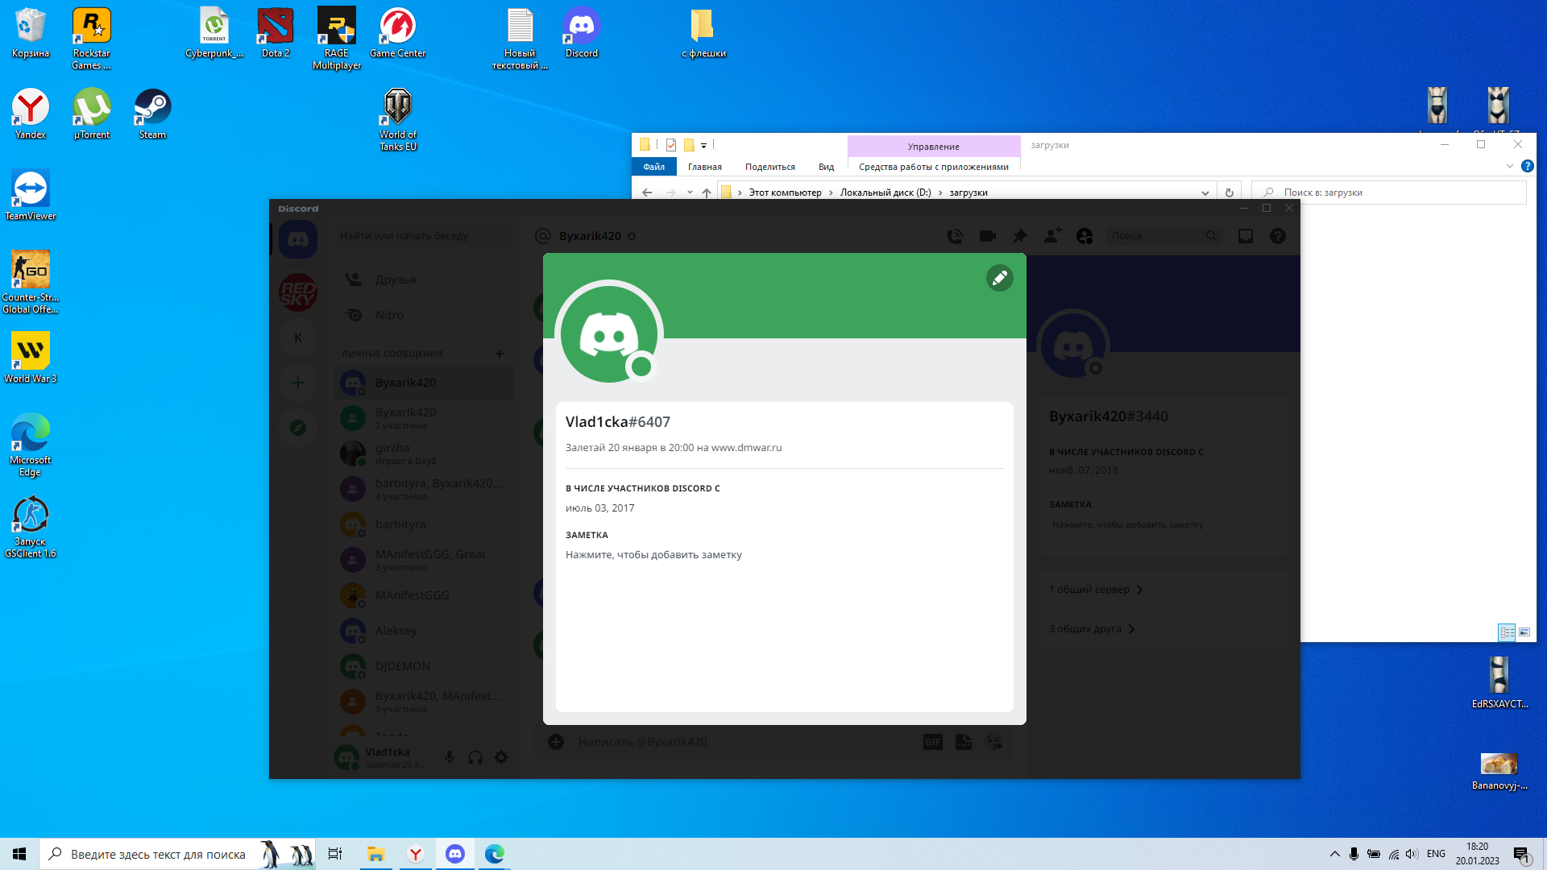1547x870 pixels.
Task: Expand Explorer ribbon chevron
Action: [1510, 166]
